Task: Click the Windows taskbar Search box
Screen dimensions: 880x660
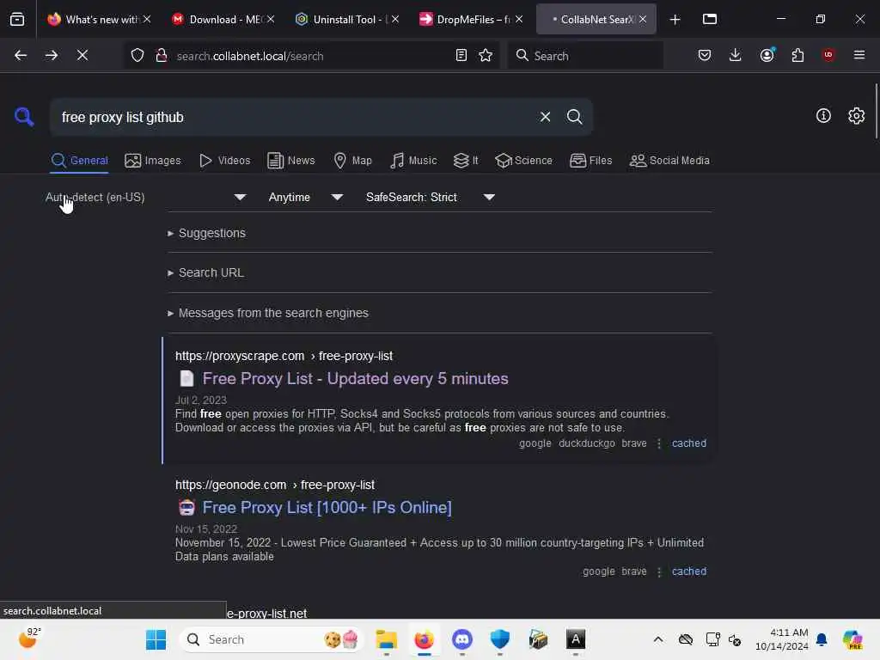Action: [271, 639]
